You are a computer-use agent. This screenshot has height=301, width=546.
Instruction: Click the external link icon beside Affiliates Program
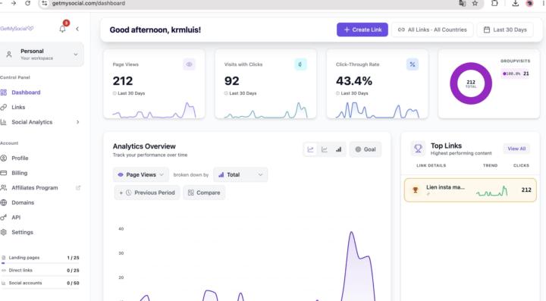pos(78,188)
